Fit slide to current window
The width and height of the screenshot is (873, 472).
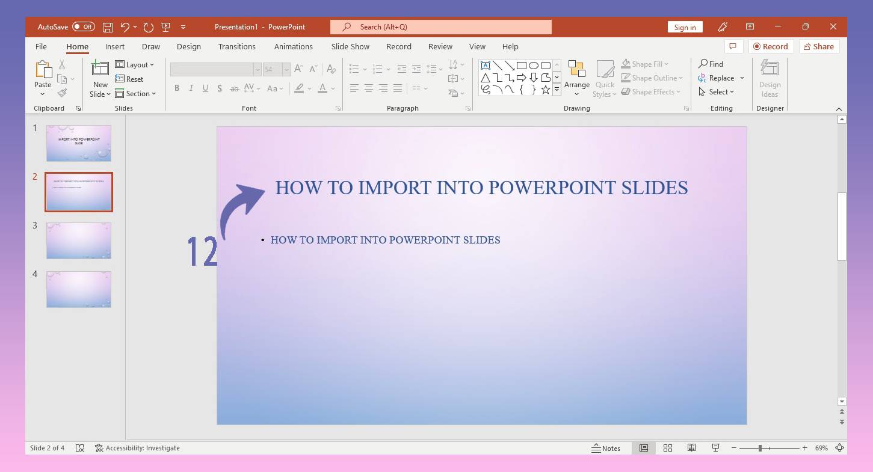(x=840, y=448)
